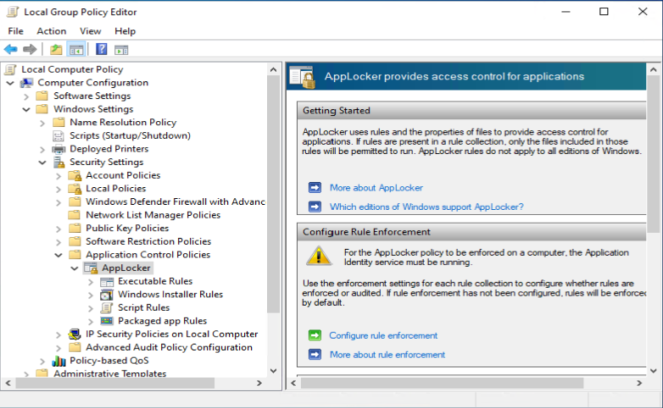This screenshot has height=408, width=663.
Task: Open the More about AppLocker link
Action: pyautogui.click(x=376, y=188)
